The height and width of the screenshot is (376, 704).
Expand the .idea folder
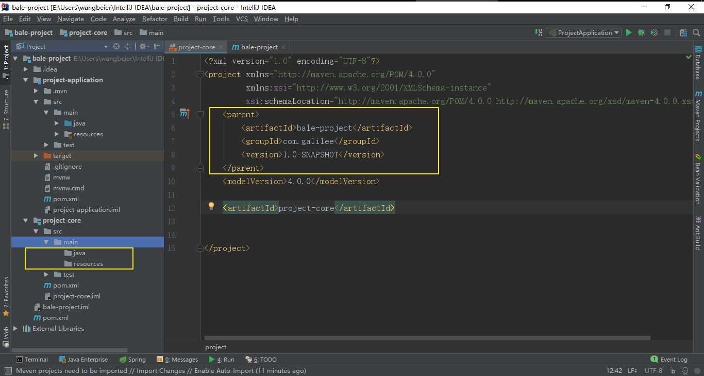tap(26, 69)
